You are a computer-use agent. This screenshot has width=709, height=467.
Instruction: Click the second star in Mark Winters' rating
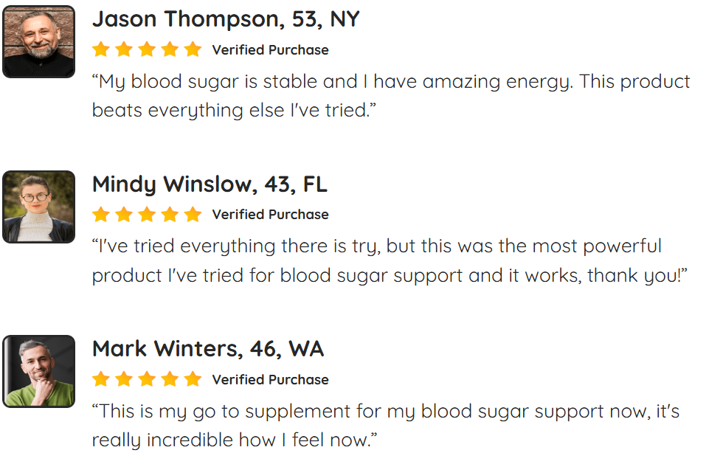point(124,379)
